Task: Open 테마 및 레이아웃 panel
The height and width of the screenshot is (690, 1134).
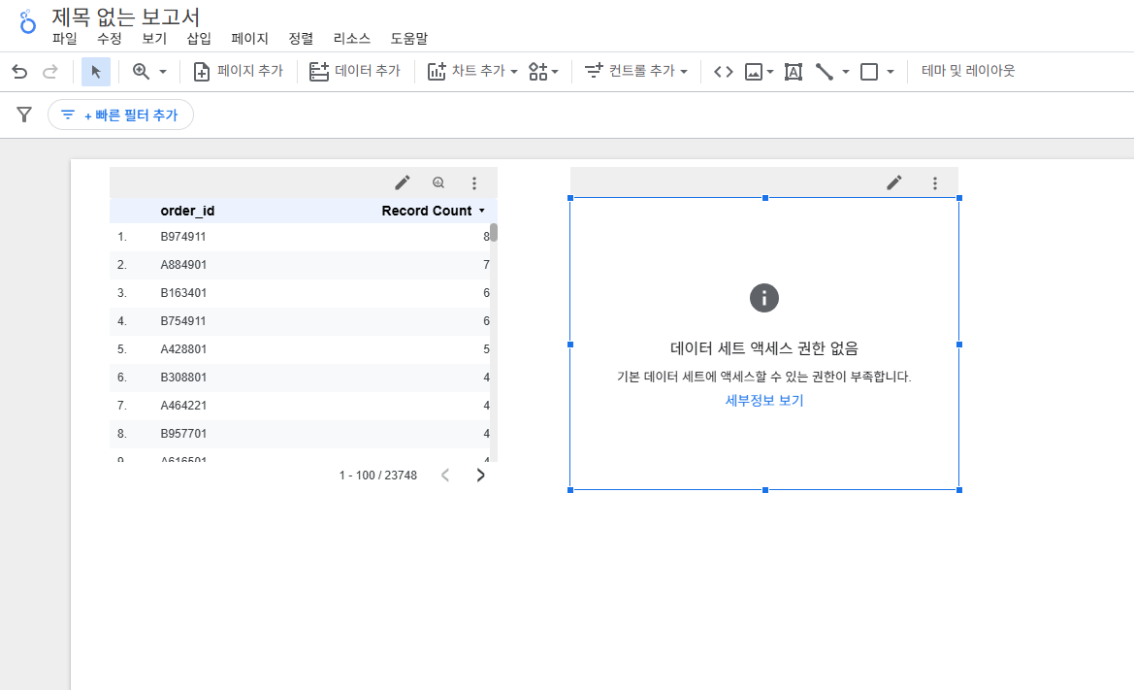Action: pos(968,71)
